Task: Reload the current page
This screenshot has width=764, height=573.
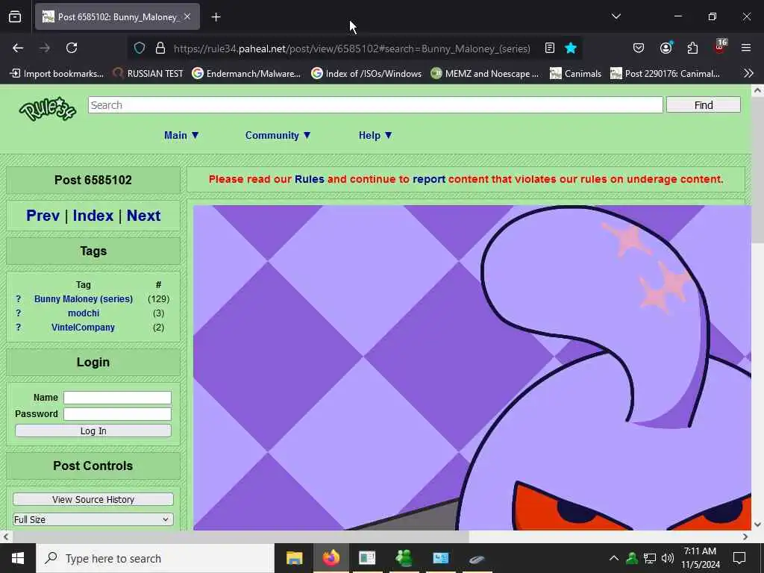Action: pyautogui.click(x=72, y=48)
